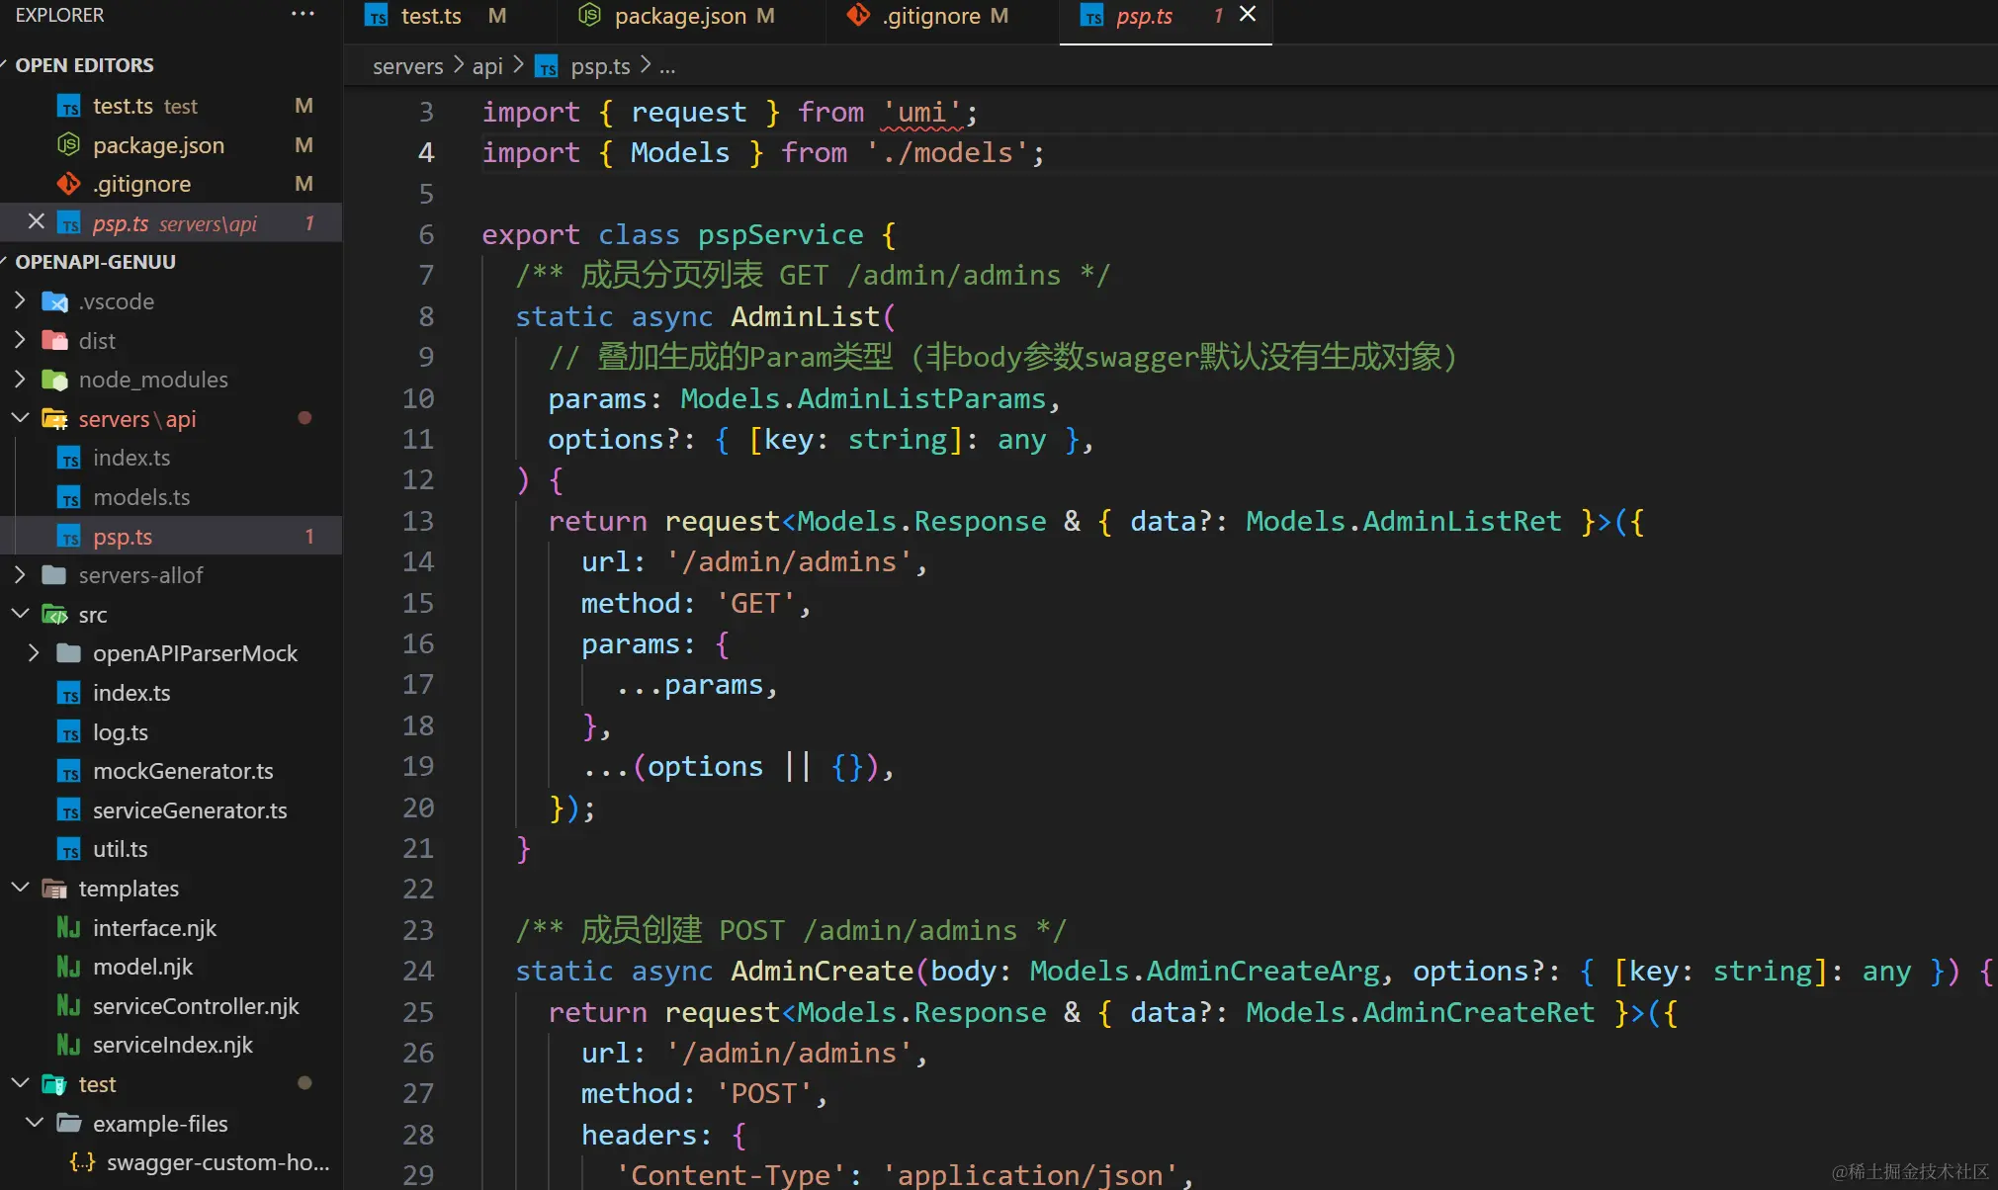The height and width of the screenshot is (1190, 1998).
Task: Select psp.ts in the file tree
Action: [171, 536]
